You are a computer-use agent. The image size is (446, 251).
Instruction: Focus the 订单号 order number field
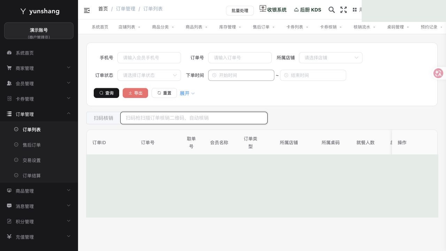click(x=240, y=58)
